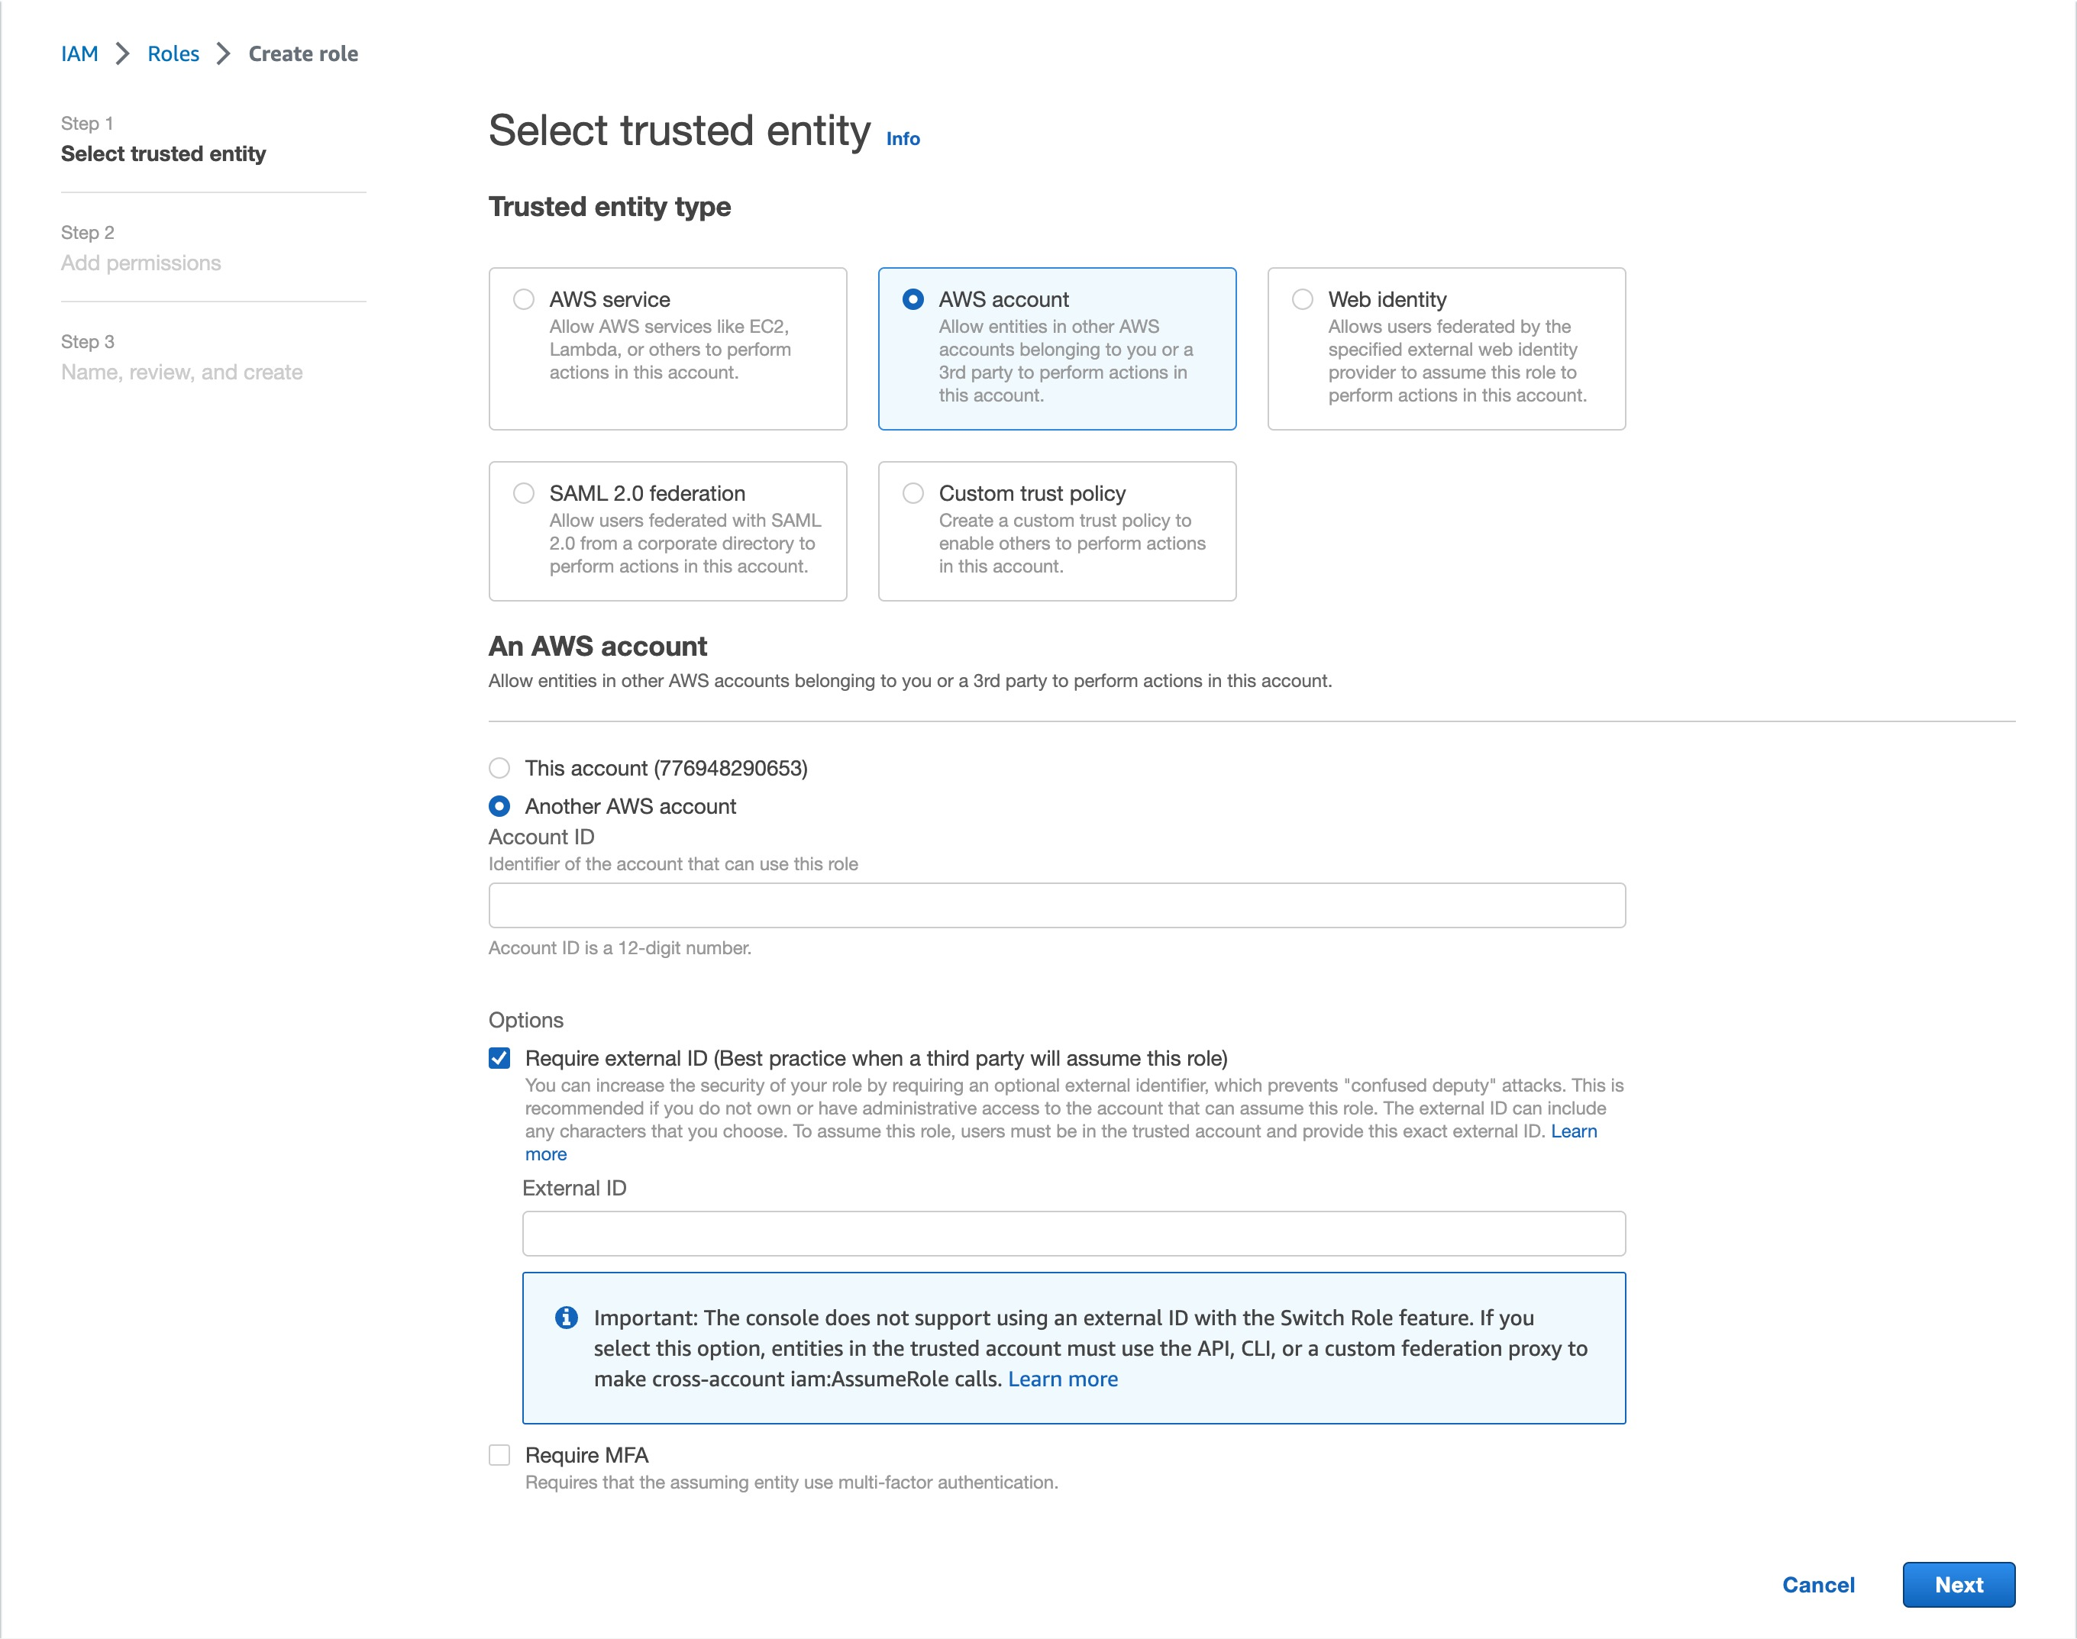The width and height of the screenshot is (2077, 1639).
Task: Click Learn more in the Important notice
Action: 1062,1379
